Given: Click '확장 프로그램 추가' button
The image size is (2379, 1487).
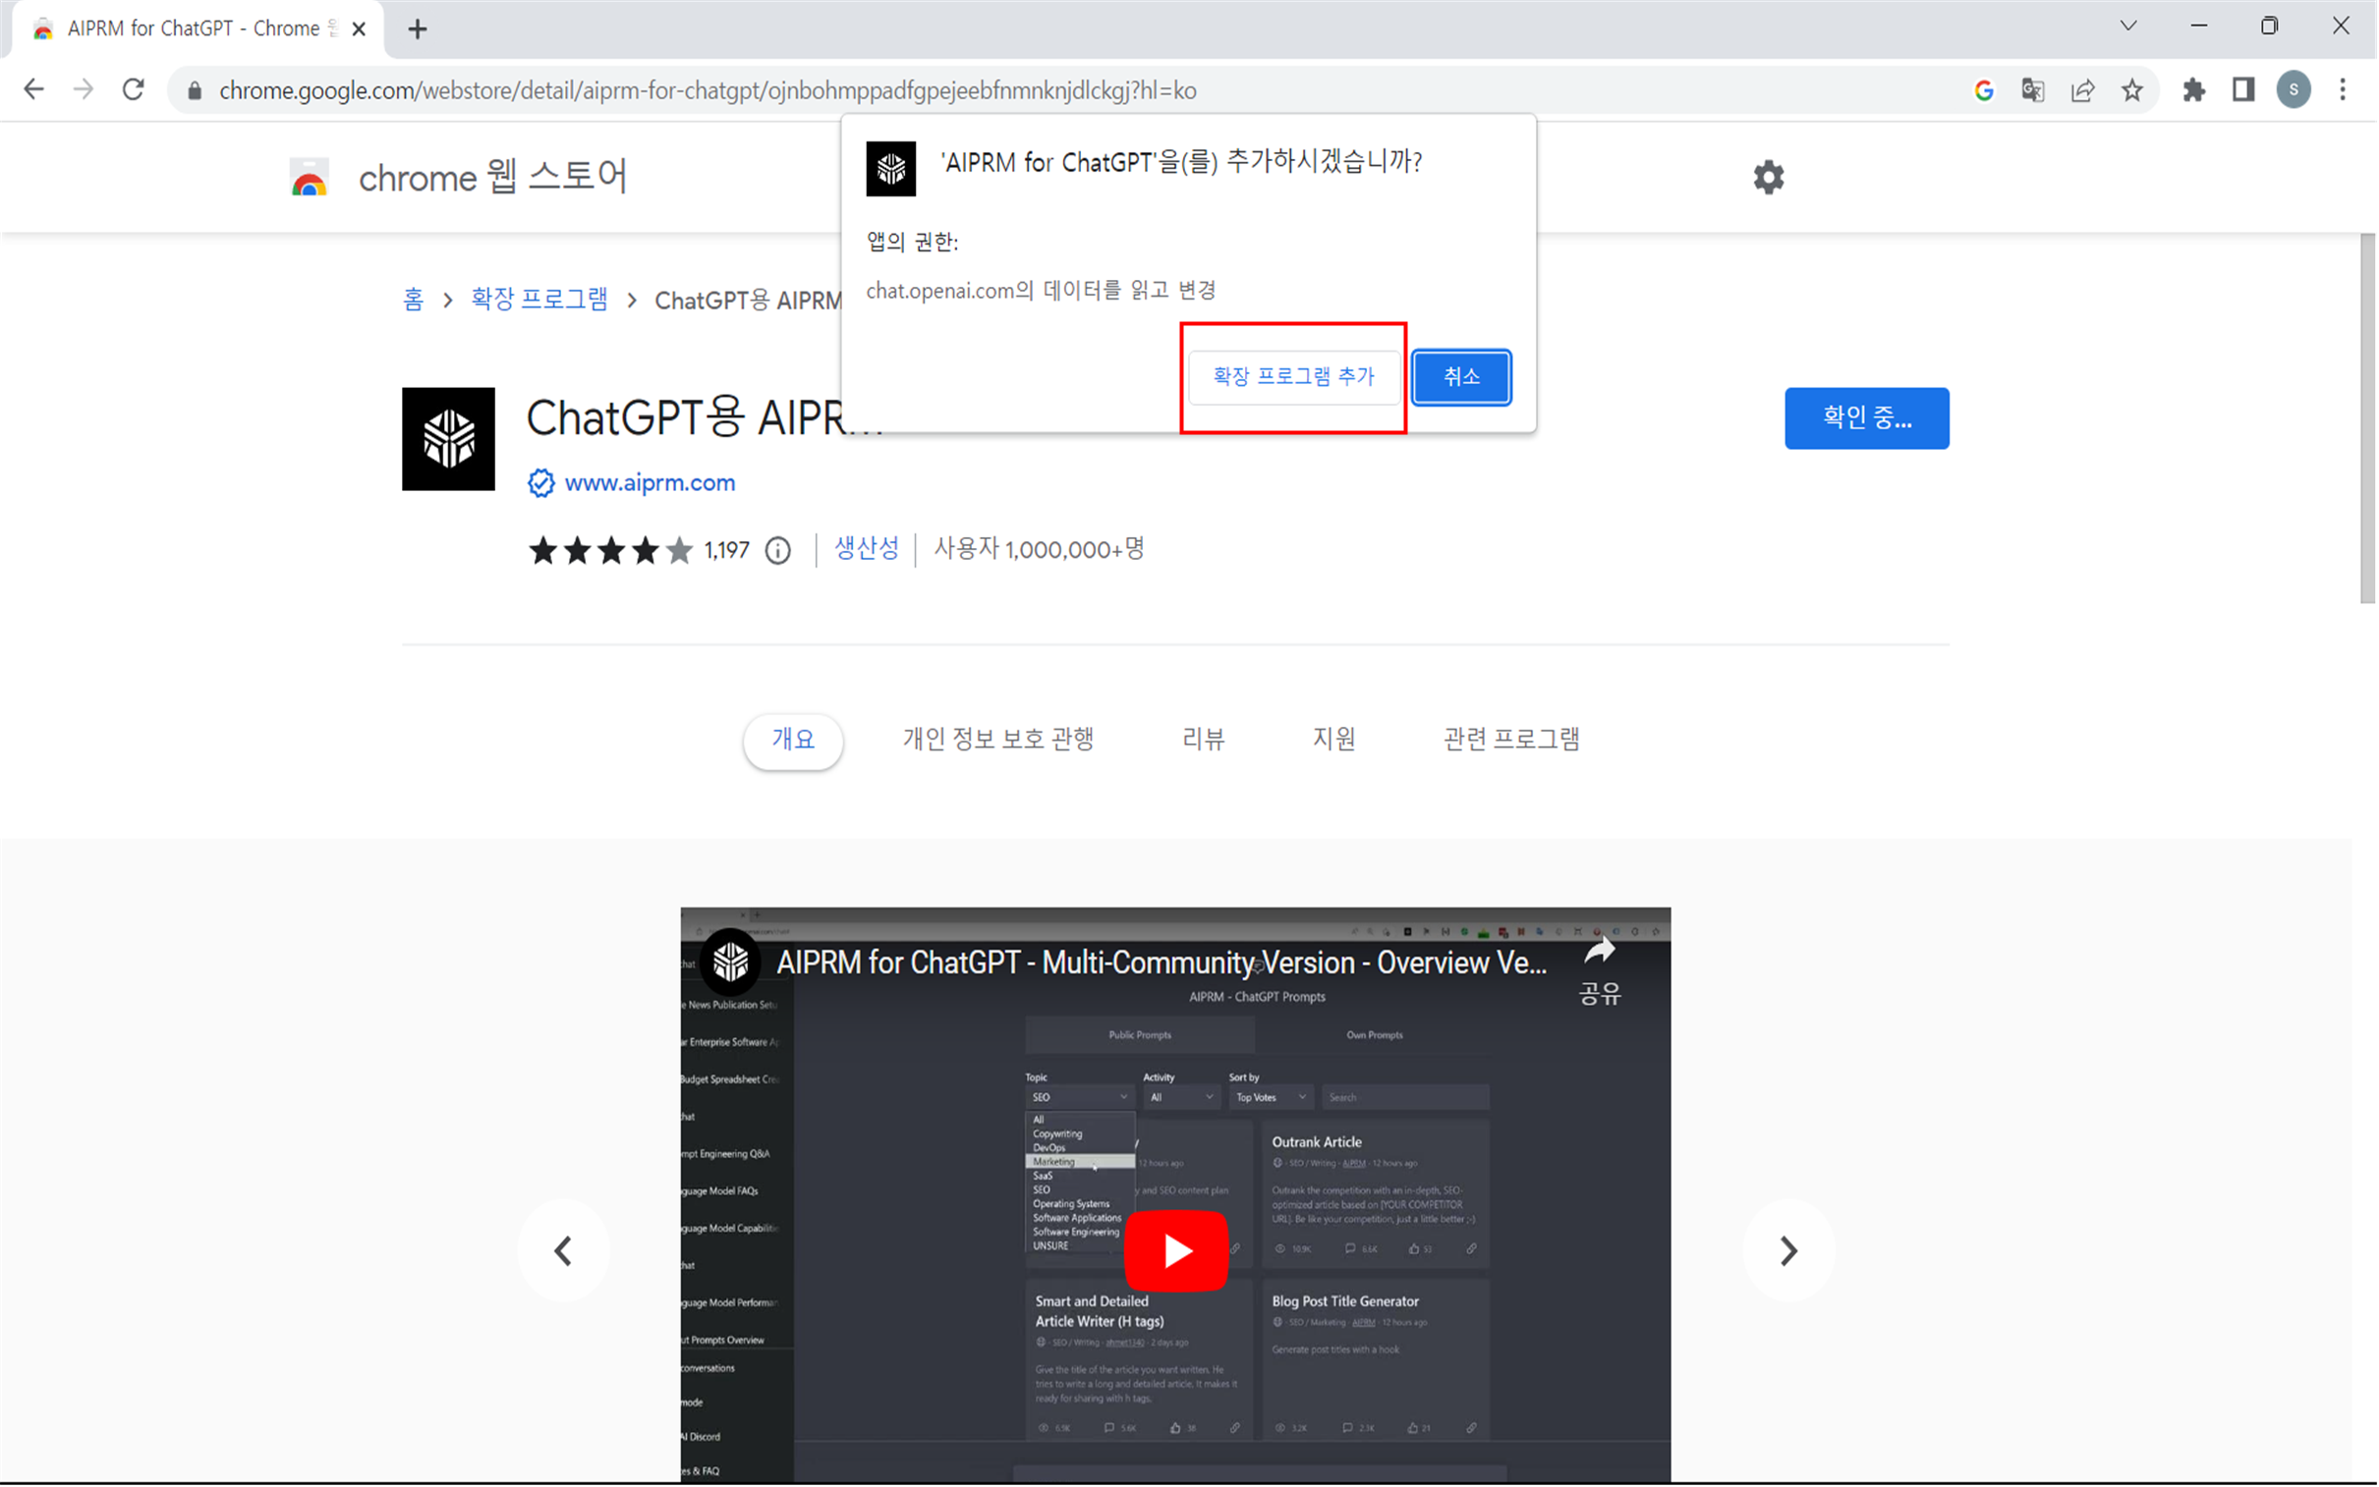Looking at the screenshot, I should pos(1294,377).
